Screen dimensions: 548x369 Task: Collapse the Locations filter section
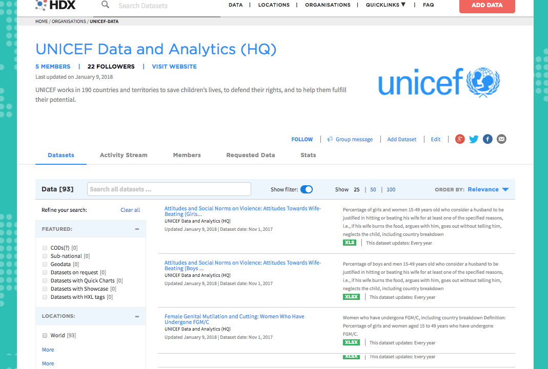(137, 317)
